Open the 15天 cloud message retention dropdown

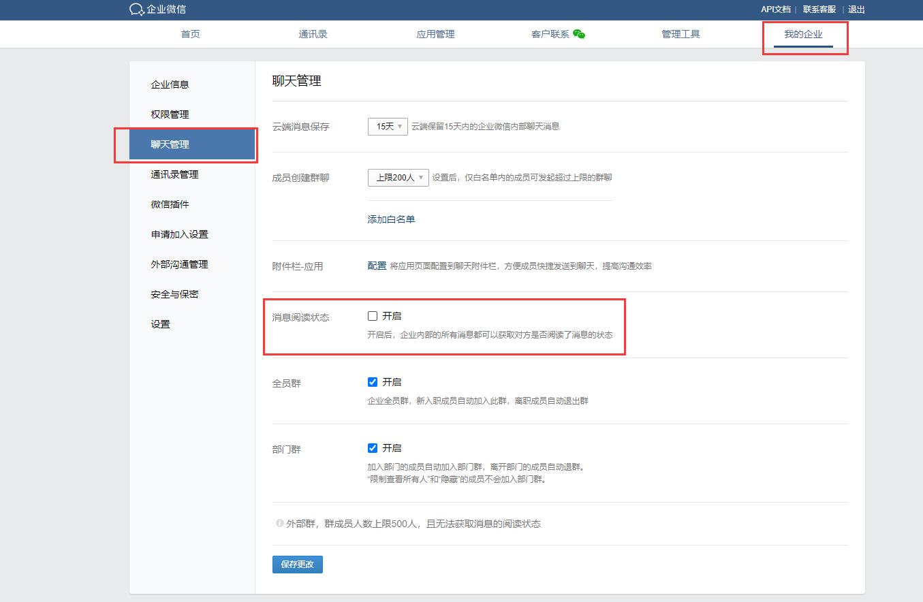(x=388, y=127)
